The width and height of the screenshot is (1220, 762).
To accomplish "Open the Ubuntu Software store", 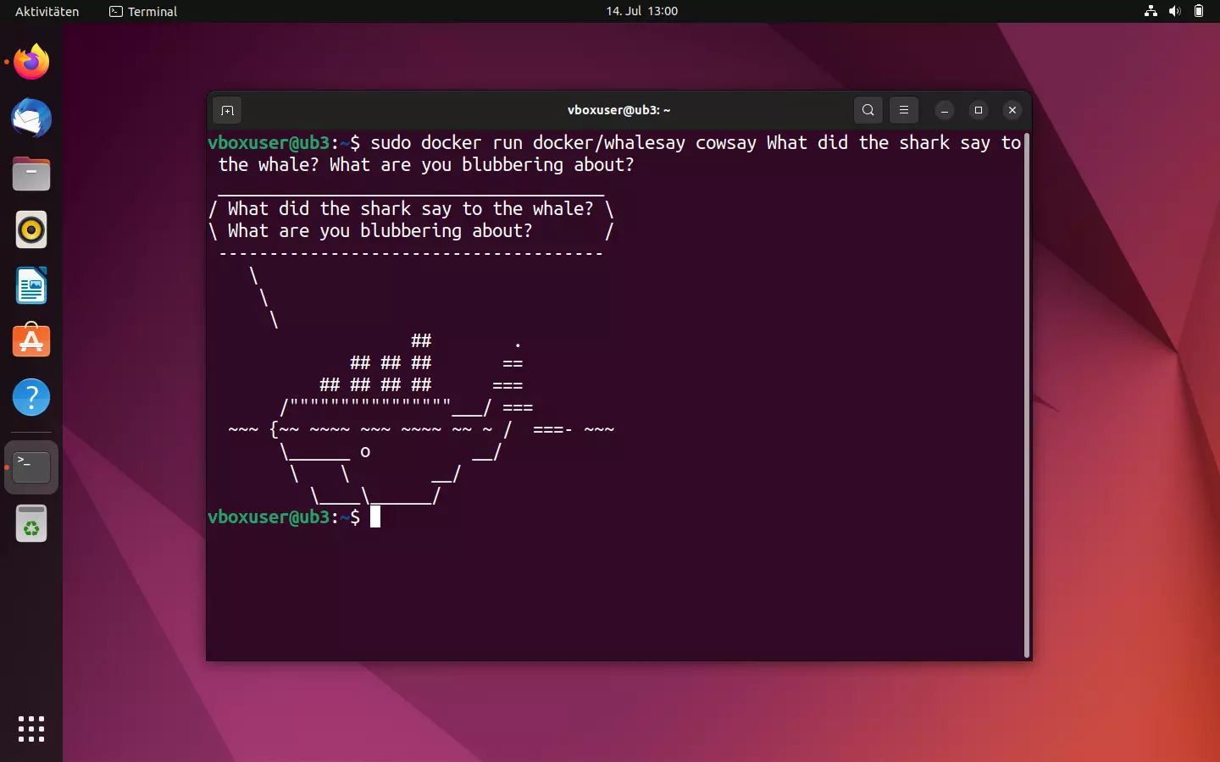I will click(x=30, y=341).
